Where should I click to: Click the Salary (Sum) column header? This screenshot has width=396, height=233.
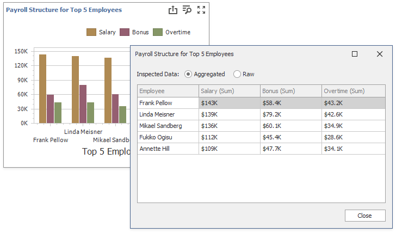pos(229,91)
